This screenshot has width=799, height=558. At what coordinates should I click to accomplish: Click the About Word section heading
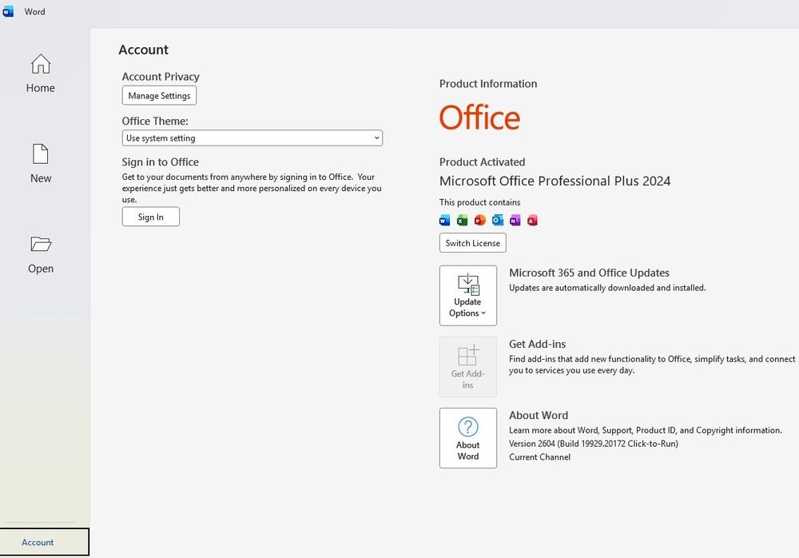click(538, 415)
